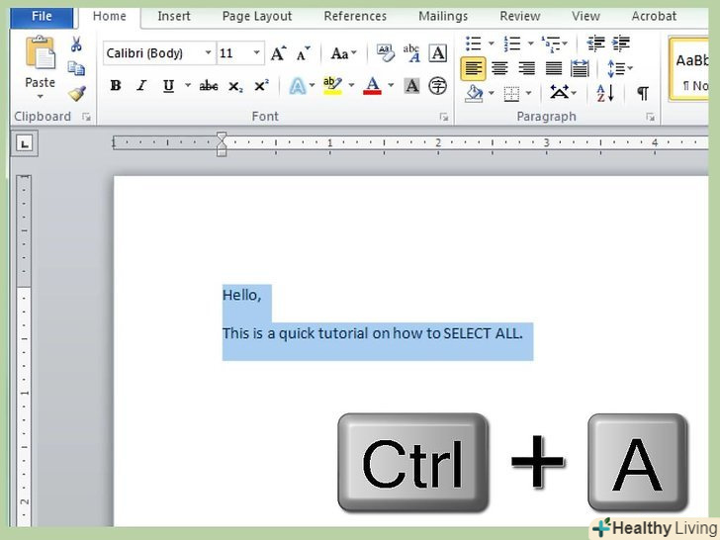Image resolution: width=720 pixels, height=540 pixels.
Task: Open font color dropdown arrow
Action: coord(391,85)
